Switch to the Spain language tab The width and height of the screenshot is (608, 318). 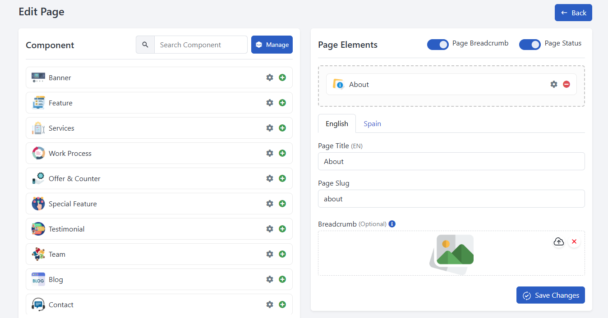pos(372,123)
